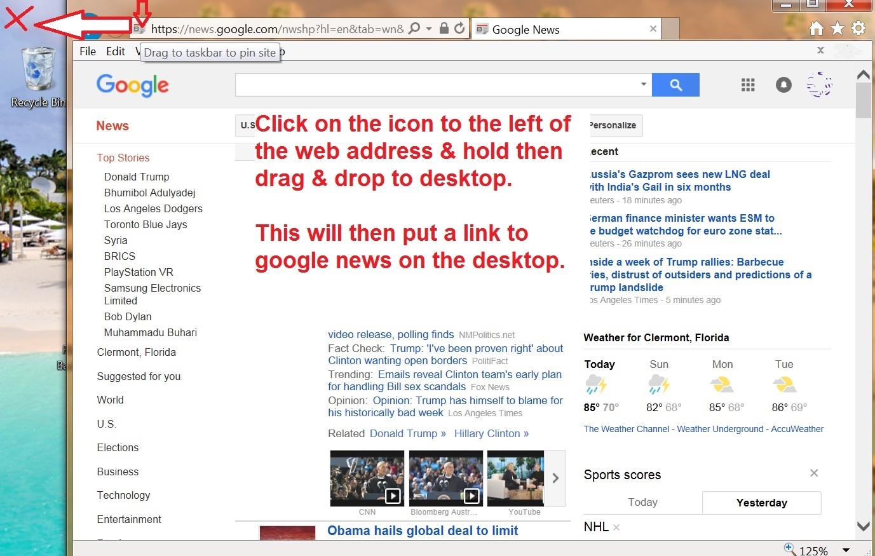Close the menu bar row with X

[820, 50]
